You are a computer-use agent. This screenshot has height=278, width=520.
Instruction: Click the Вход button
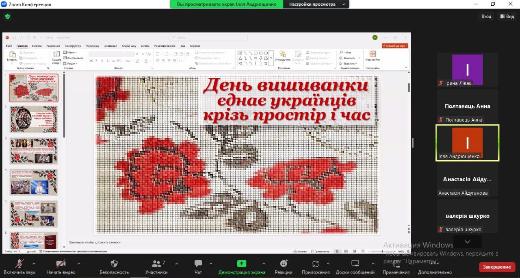(486, 17)
